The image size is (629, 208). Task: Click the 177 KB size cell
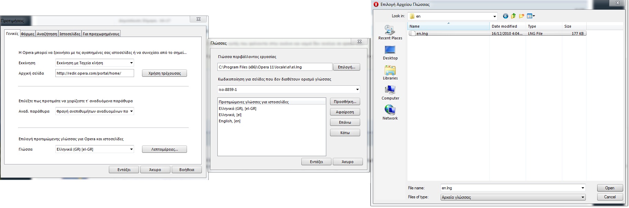pos(578,34)
